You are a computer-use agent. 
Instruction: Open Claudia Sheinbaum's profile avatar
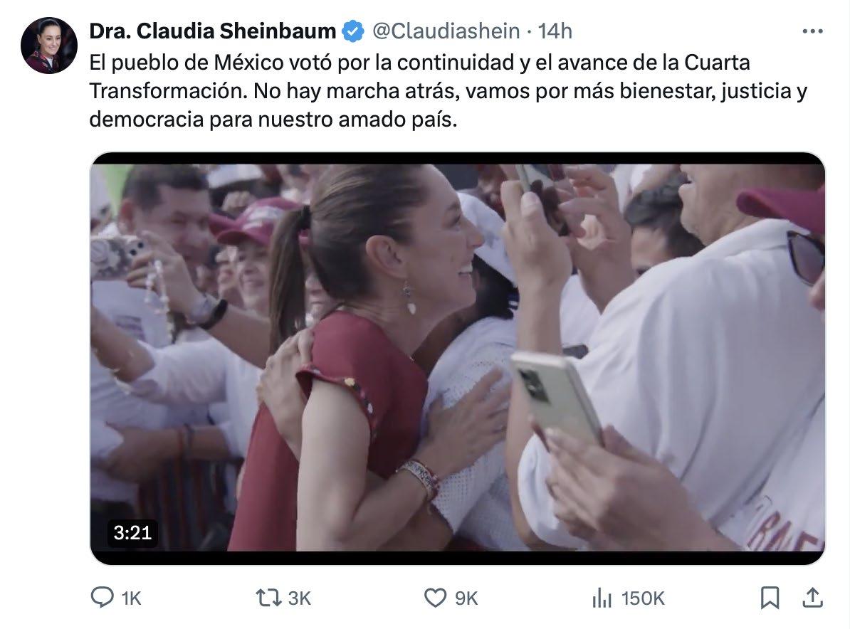click(x=49, y=45)
